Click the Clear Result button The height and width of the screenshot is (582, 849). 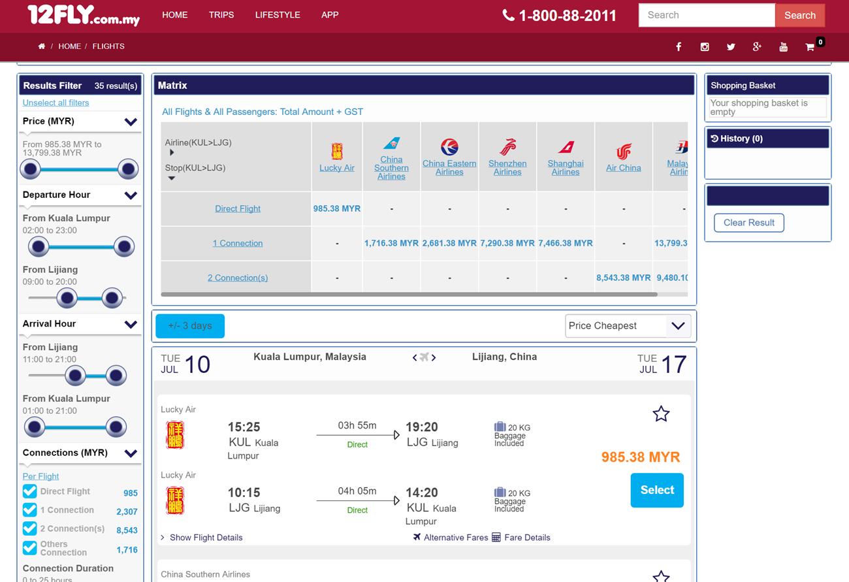point(749,223)
